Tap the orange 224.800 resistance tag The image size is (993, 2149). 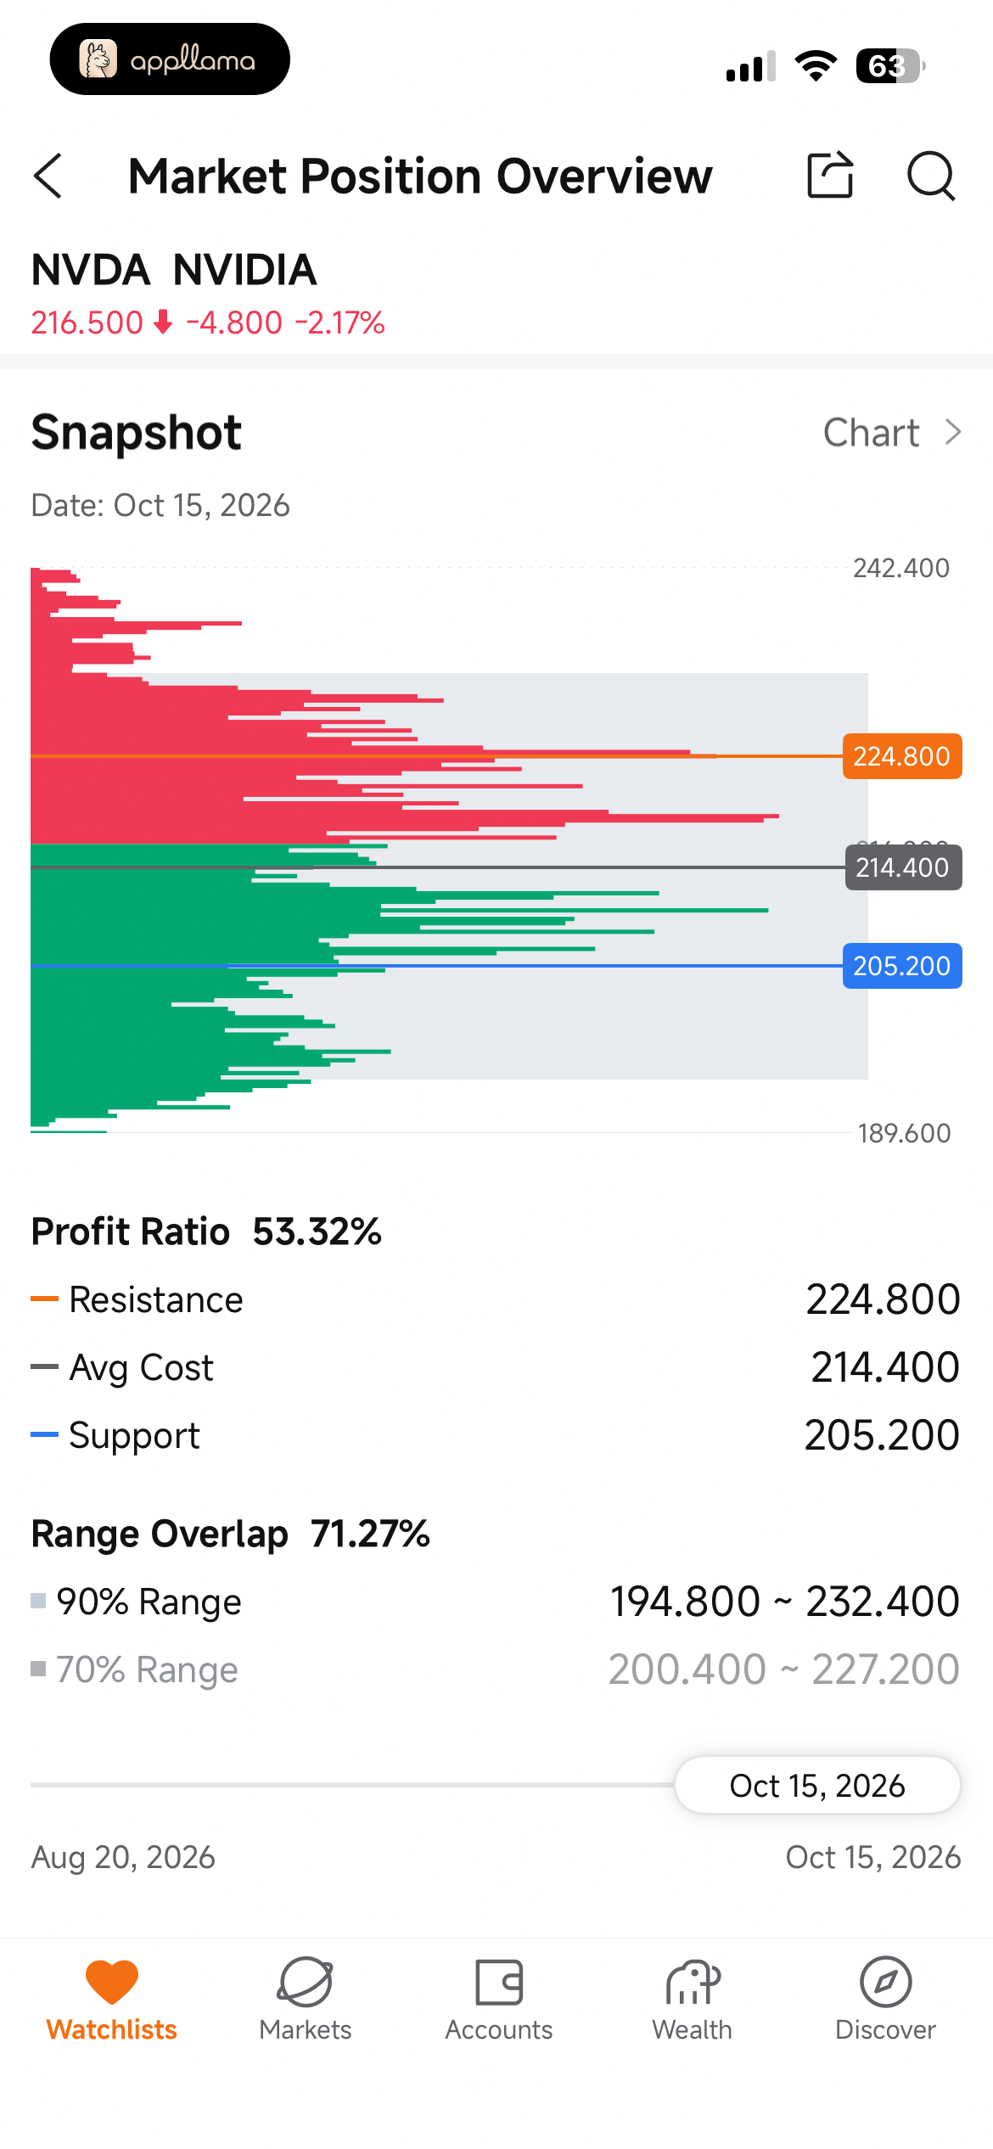click(x=902, y=755)
